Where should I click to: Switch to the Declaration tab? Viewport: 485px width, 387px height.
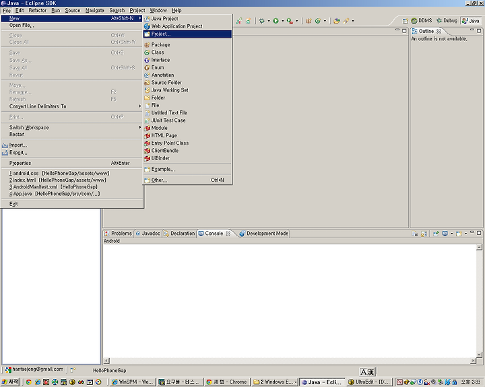[179, 234]
